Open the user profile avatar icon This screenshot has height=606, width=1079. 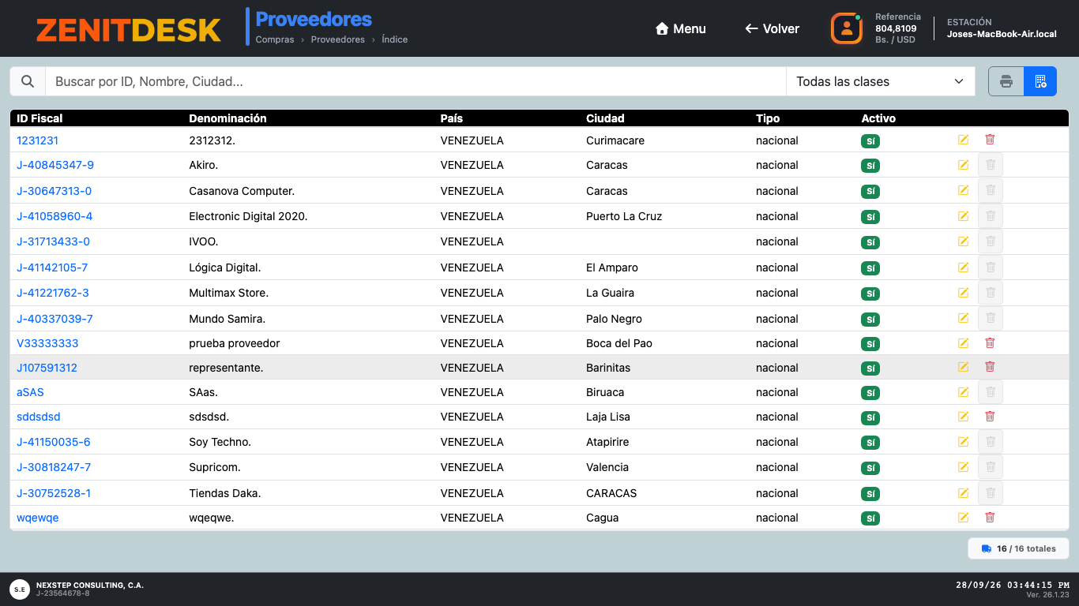tap(847, 28)
